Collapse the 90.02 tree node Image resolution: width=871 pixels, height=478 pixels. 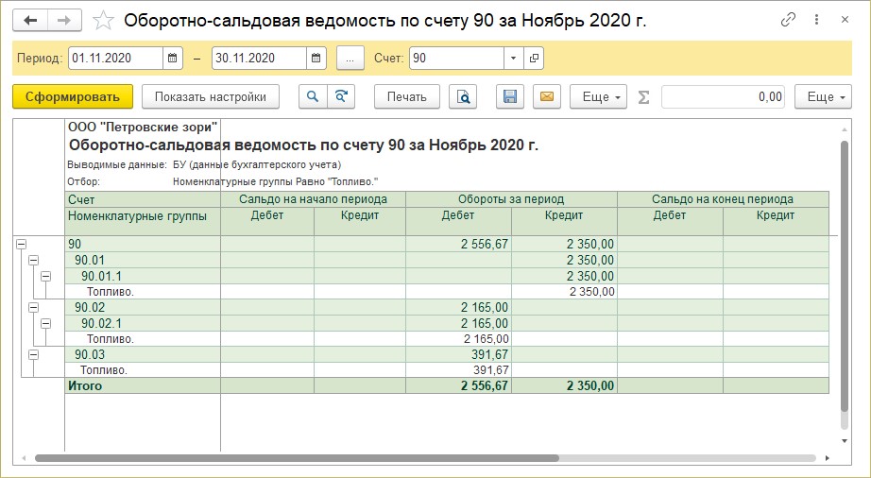click(33, 307)
